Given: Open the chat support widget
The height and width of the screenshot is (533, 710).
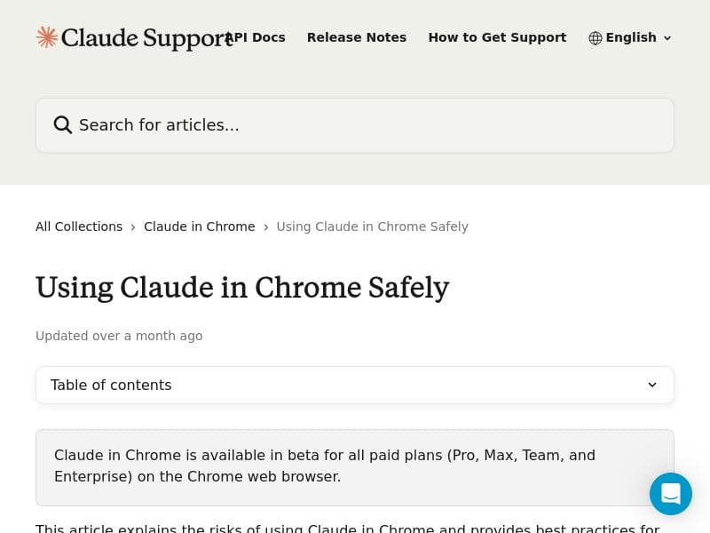Looking at the screenshot, I should coord(671,494).
